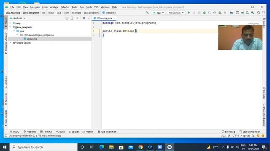Open the Profile app gauge icon

[215, 13]
